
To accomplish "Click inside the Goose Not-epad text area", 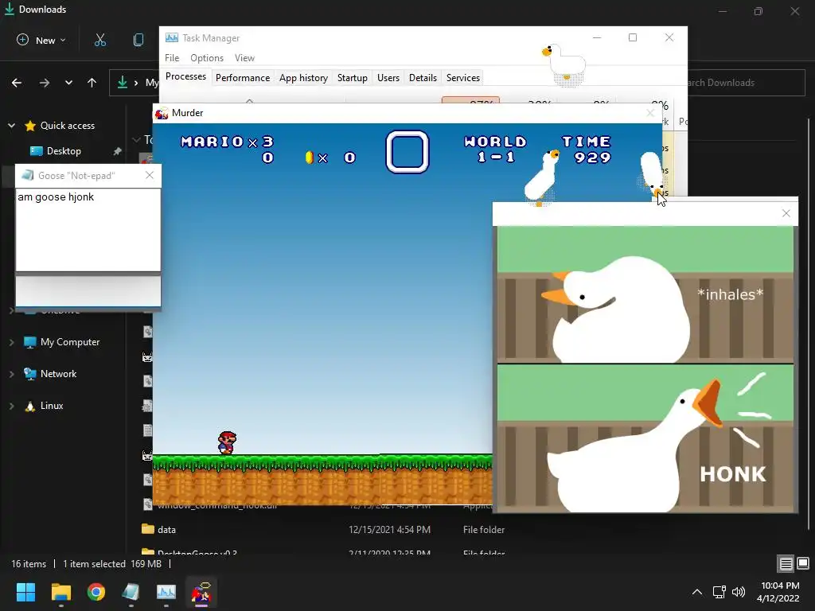I will tap(88, 229).
